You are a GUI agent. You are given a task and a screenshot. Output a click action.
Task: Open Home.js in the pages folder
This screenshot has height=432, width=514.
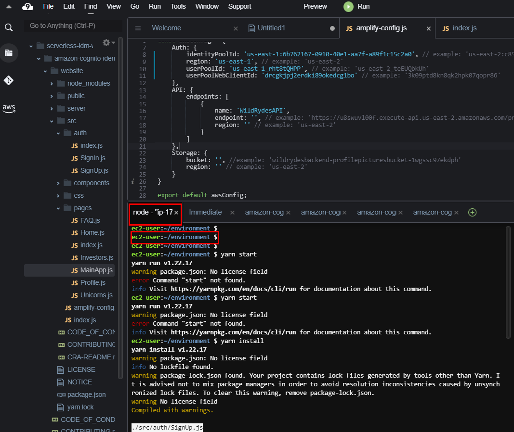(x=88, y=233)
